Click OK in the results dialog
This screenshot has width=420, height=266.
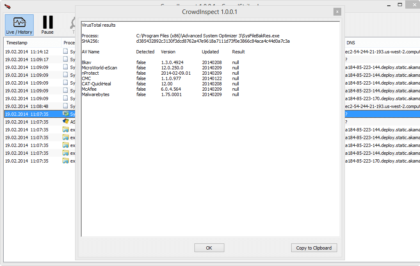209,248
